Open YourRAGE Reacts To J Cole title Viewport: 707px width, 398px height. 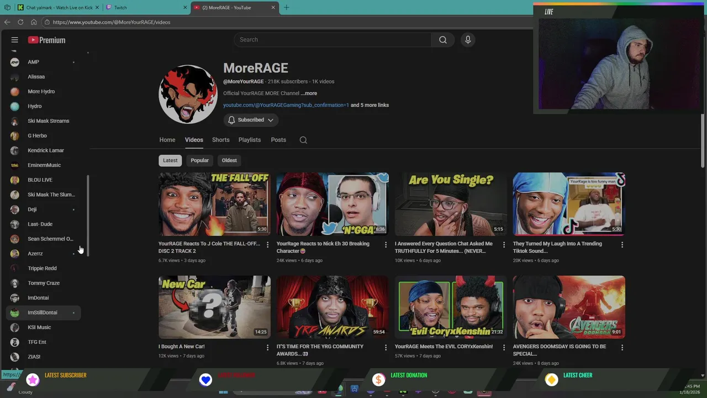coord(209,247)
